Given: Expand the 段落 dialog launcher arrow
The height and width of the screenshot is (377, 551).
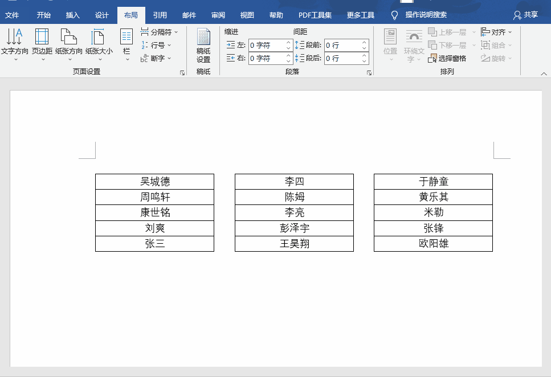Looking at the screenshot, I should [369, 72].
